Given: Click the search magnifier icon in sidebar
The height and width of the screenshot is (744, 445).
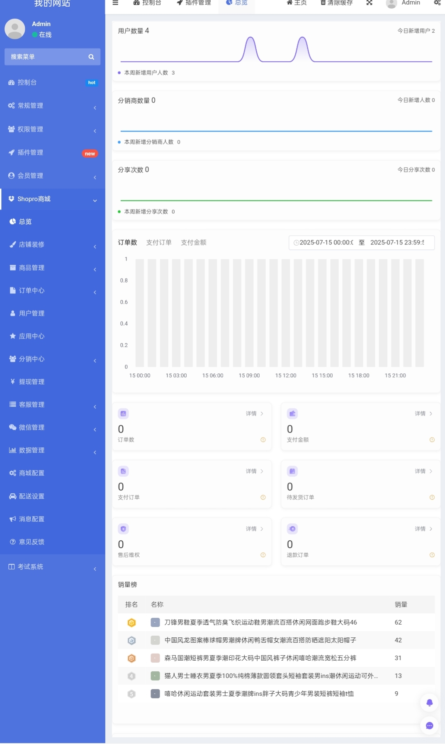Looking at the screenshot, I should click(x=91, y=57).
